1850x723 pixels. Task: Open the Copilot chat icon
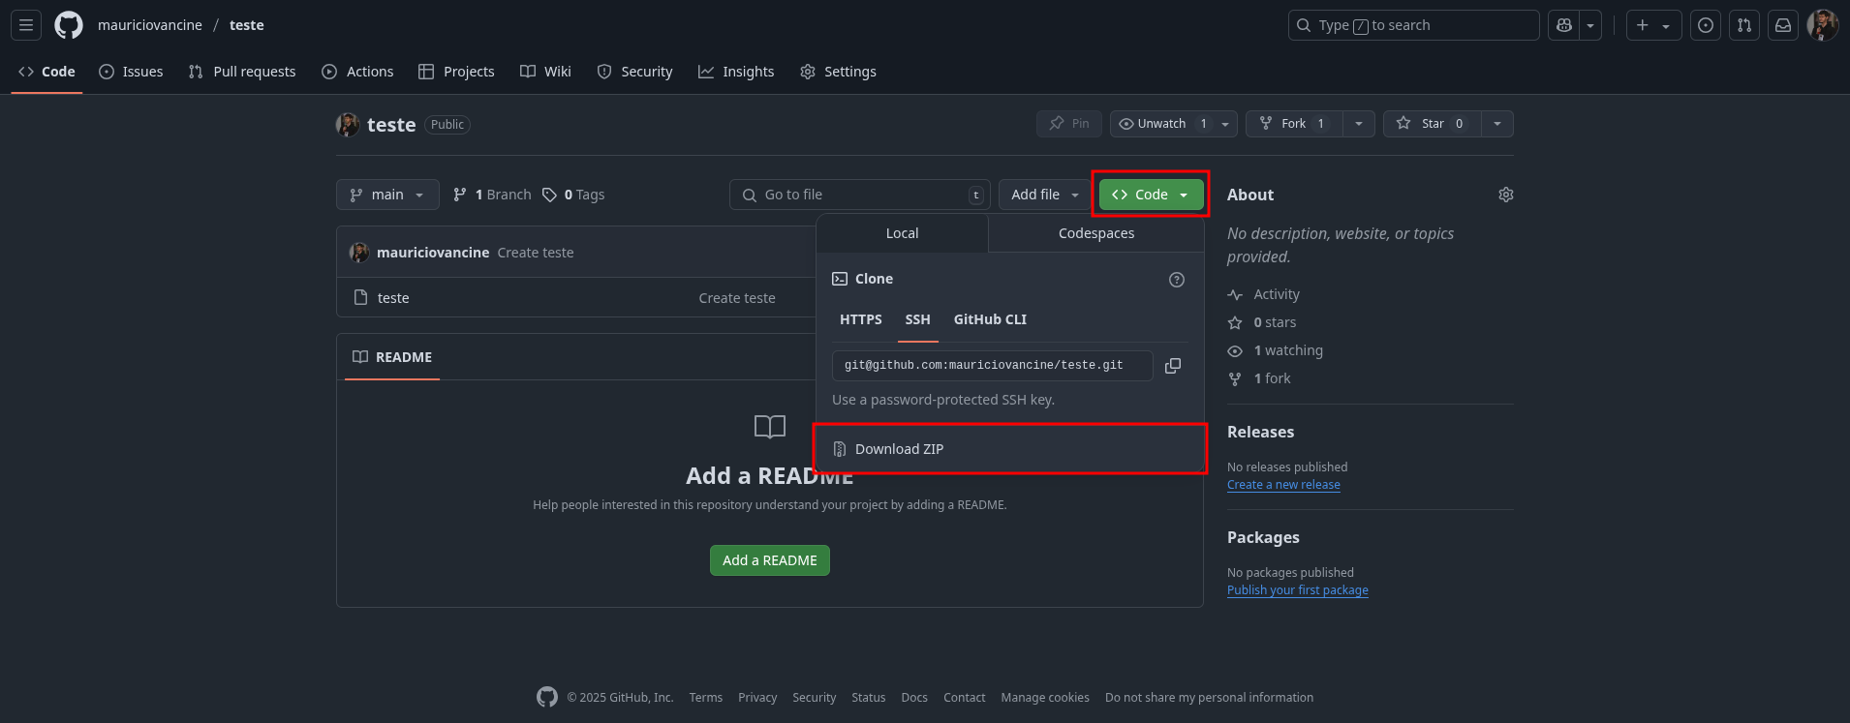point(1563,25)
